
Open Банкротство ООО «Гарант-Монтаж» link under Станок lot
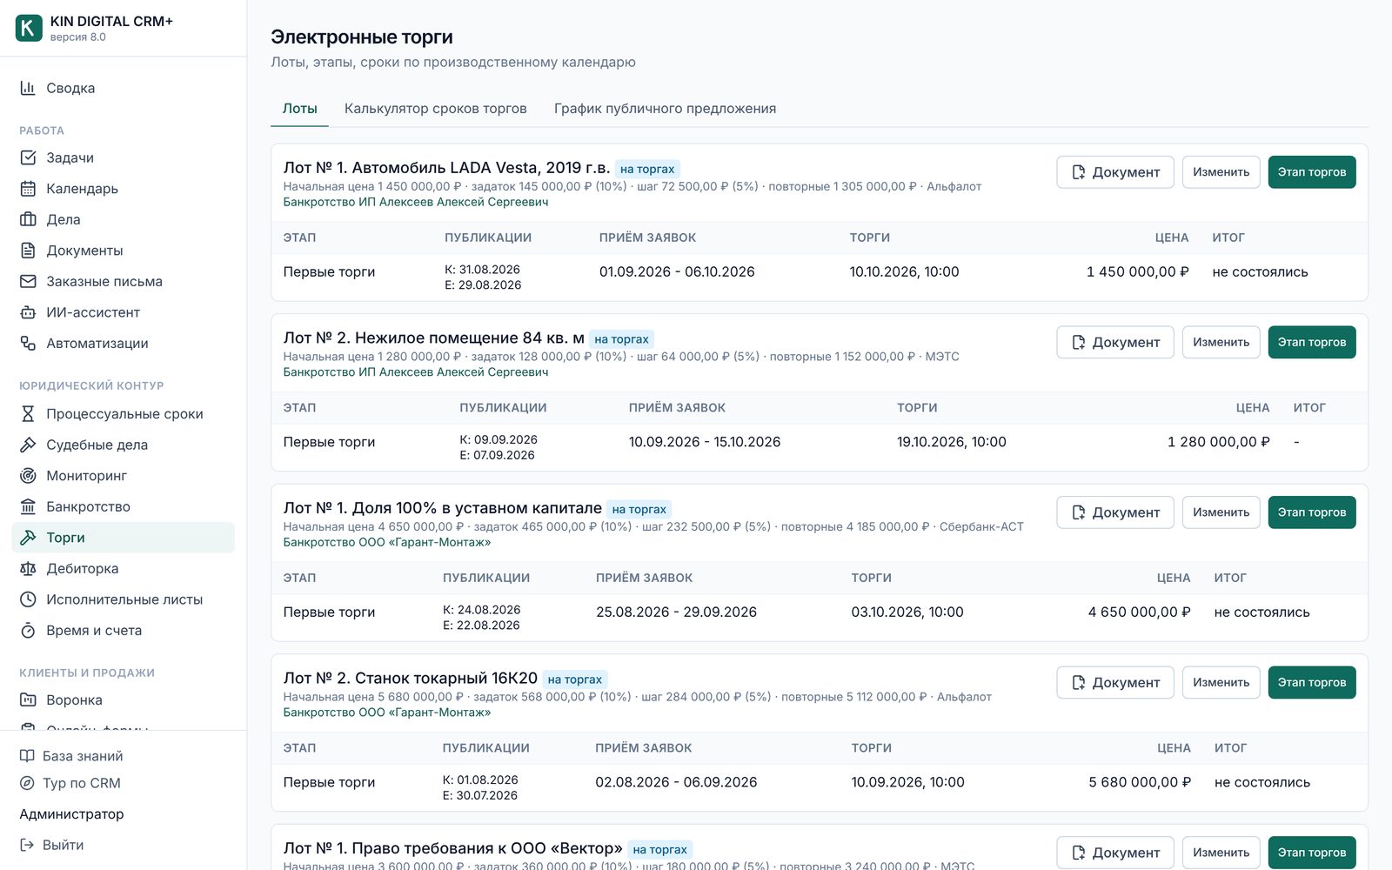pyautogui.click(x=387, y=713)
